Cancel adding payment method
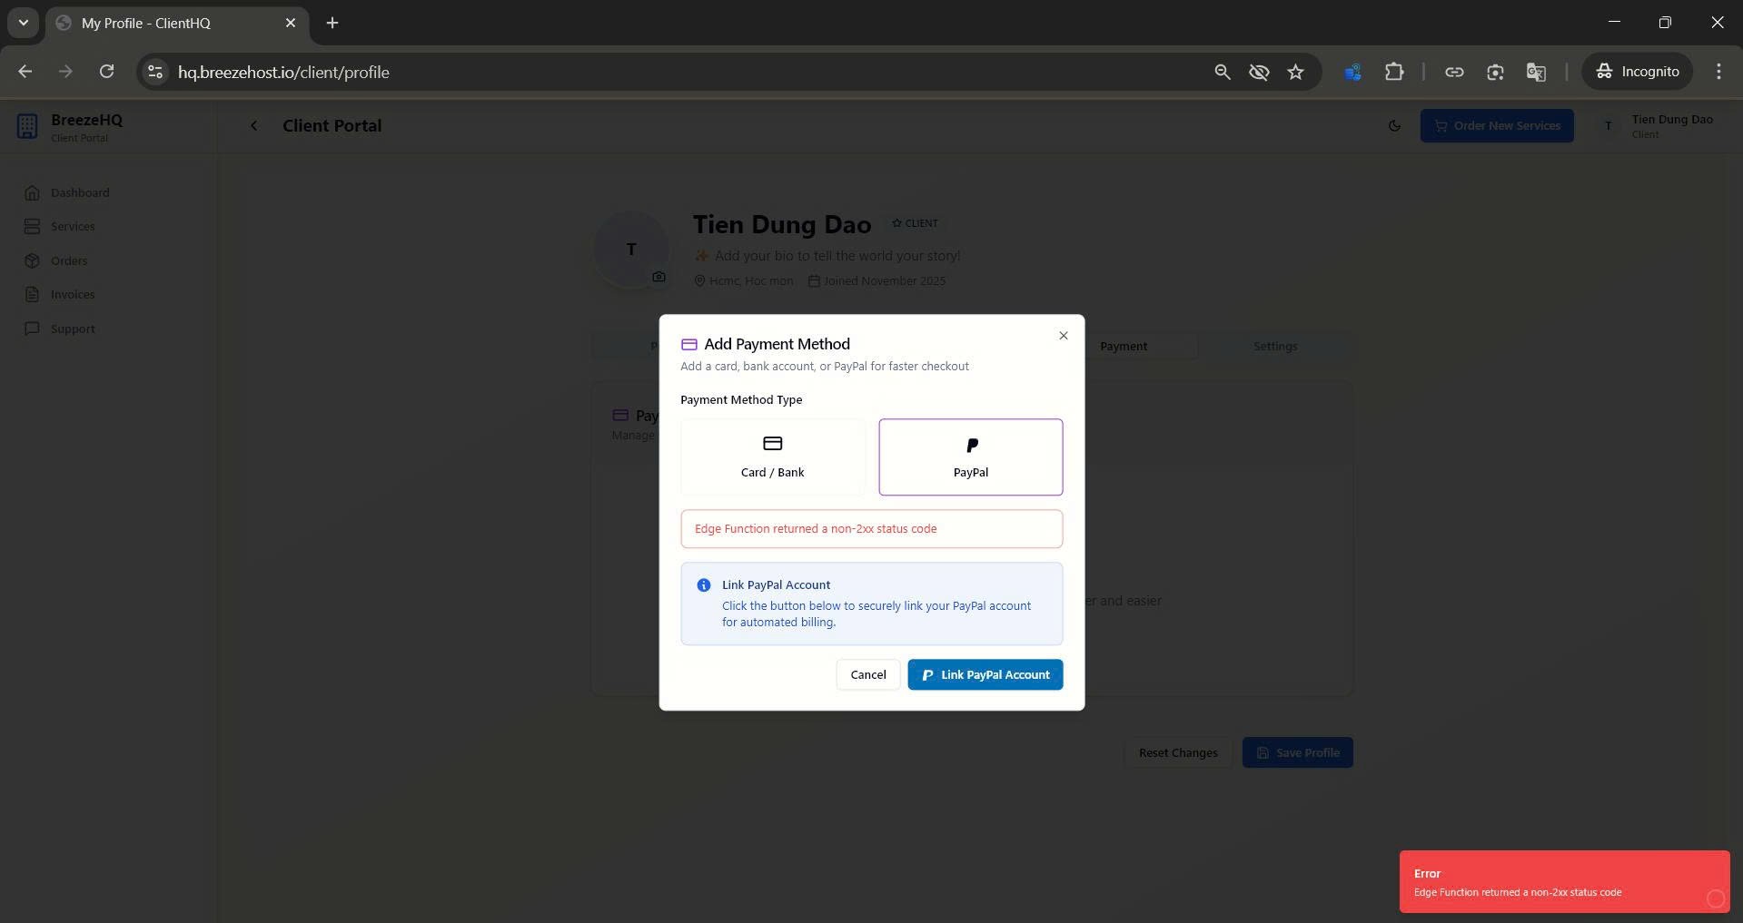 (x=867, y=674)
